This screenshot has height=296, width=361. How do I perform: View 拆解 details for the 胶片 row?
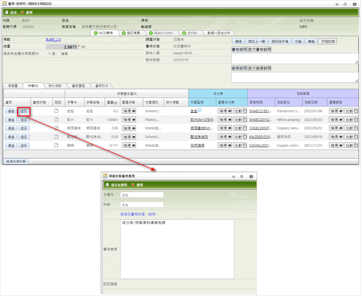pos(129,120)
